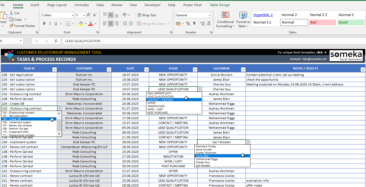Image resolution: width=366 pixels, height=187 pixels.
Task: Click the unique Excel templates link
Action: 302,52
